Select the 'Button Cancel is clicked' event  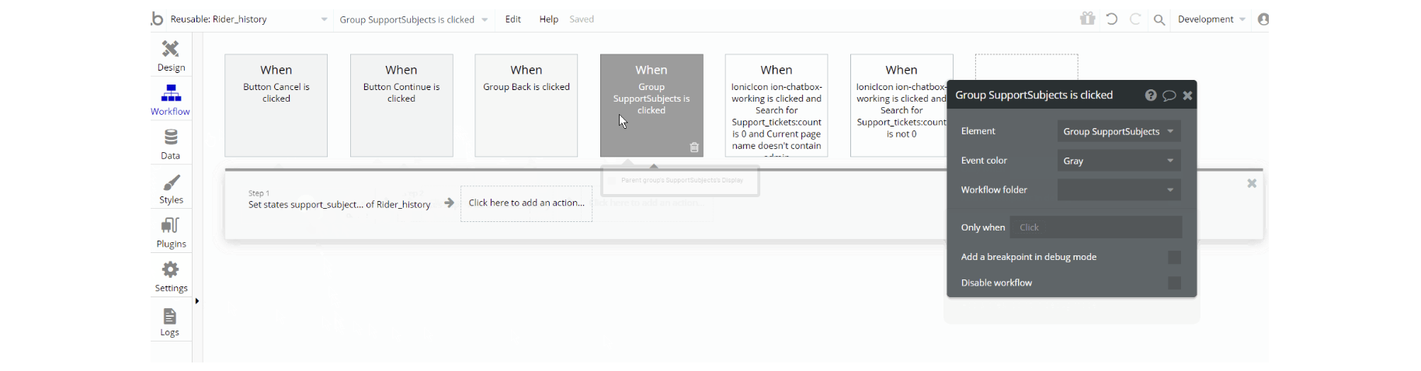[276, 105]
